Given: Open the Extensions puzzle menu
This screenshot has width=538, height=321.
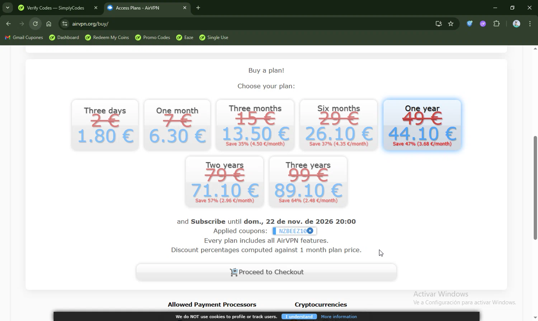Looking at the screenshot, I should click(x=496, y=24).
